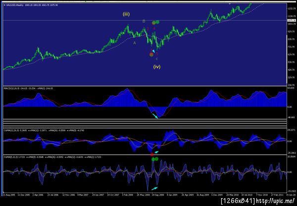The height and width of the screenshot is (206, 297).
Task: Click the 16 Aug 2009 date label
Action: [202, 195]
